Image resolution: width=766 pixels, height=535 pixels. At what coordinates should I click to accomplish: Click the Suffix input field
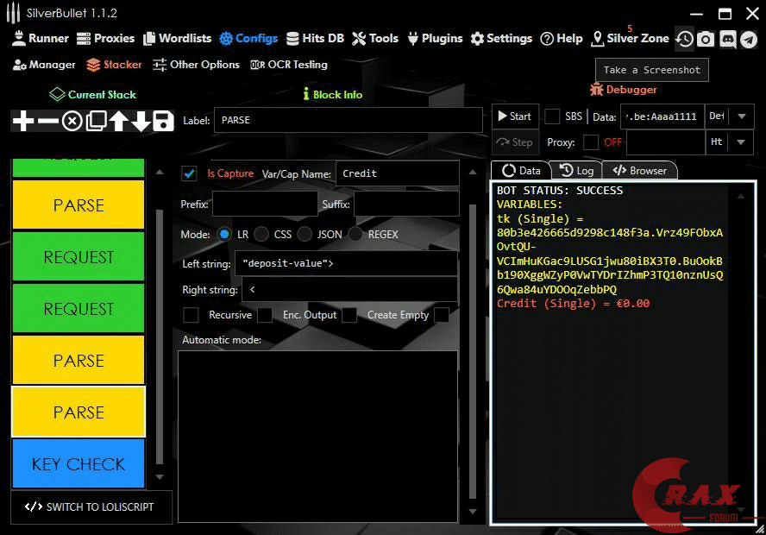pyautogui.click(x=406, y=204)
